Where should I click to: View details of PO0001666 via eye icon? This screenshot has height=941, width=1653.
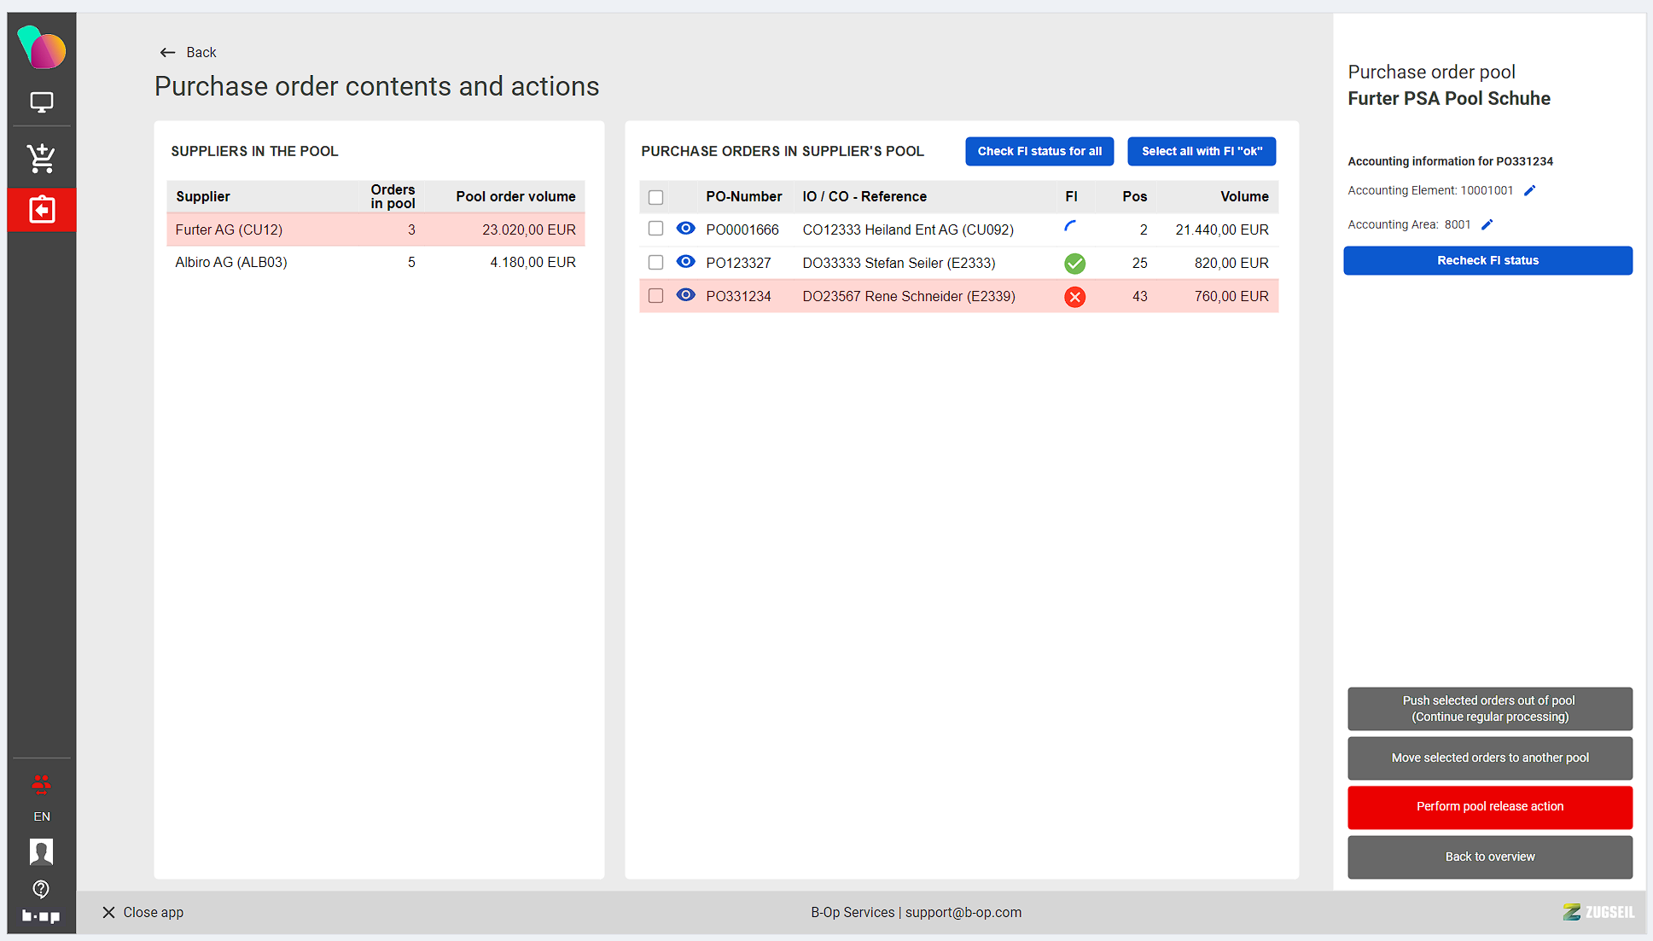click(685, 229)
